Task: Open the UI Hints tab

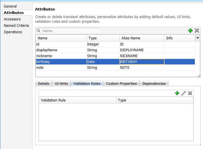Action: point(61,83)
